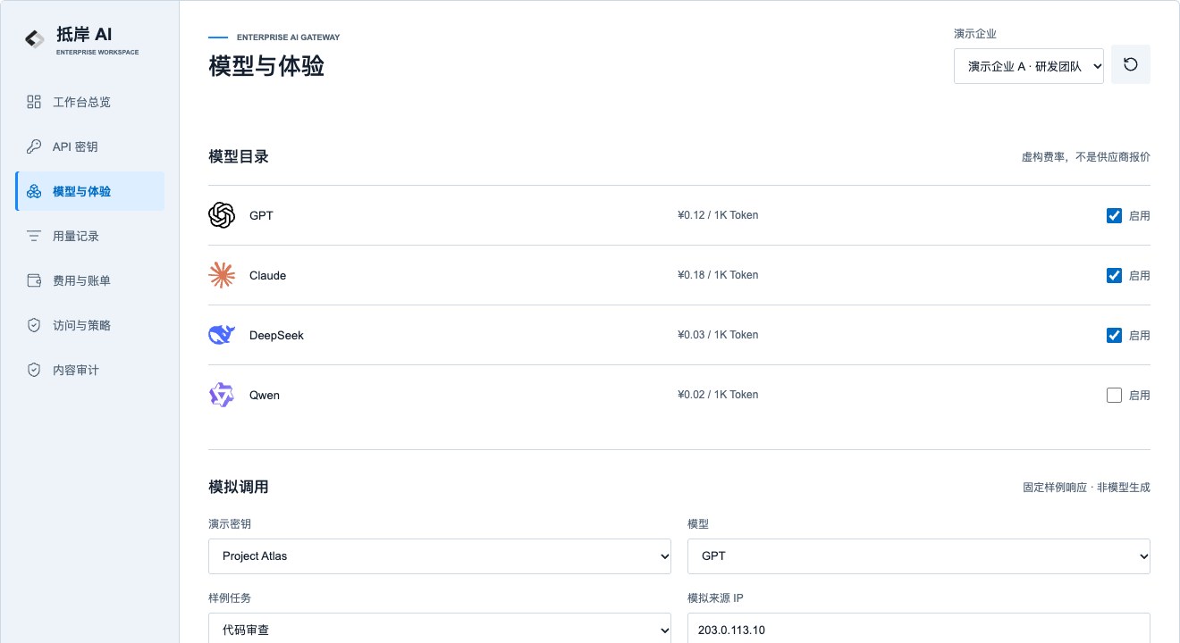Click the reset refresh icon button
Image resolution: width=1180 pixels, height=643 pixels.
coord(1131,64)
